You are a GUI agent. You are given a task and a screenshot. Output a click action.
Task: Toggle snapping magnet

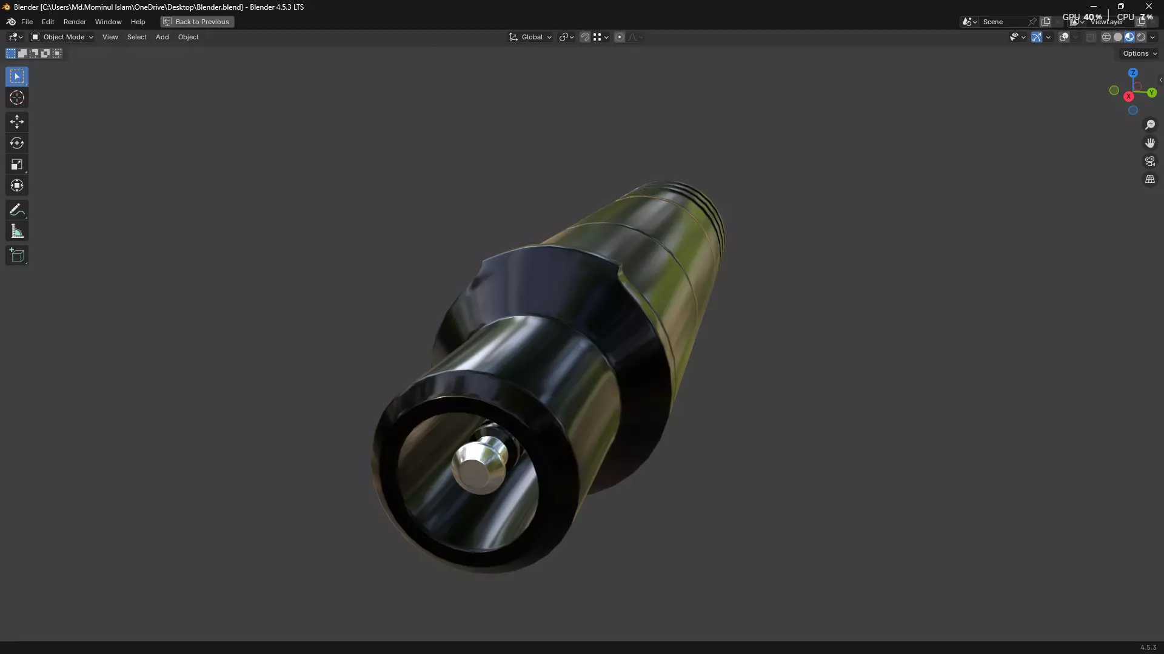pyautogui.click(x=584, y=37)
